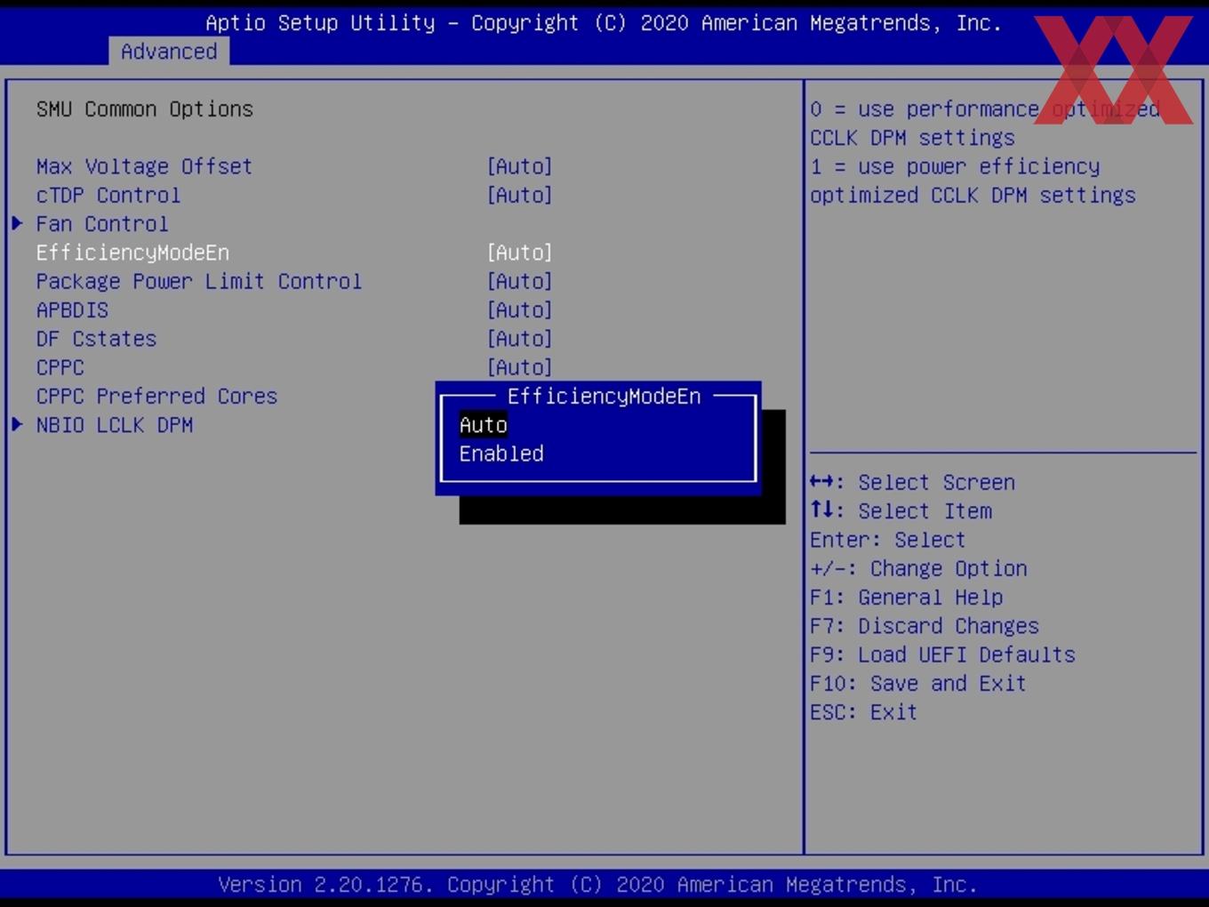
Task: Click the F7: Discard Changes hint
Action: pyautogui.click(x=925, y=625)
